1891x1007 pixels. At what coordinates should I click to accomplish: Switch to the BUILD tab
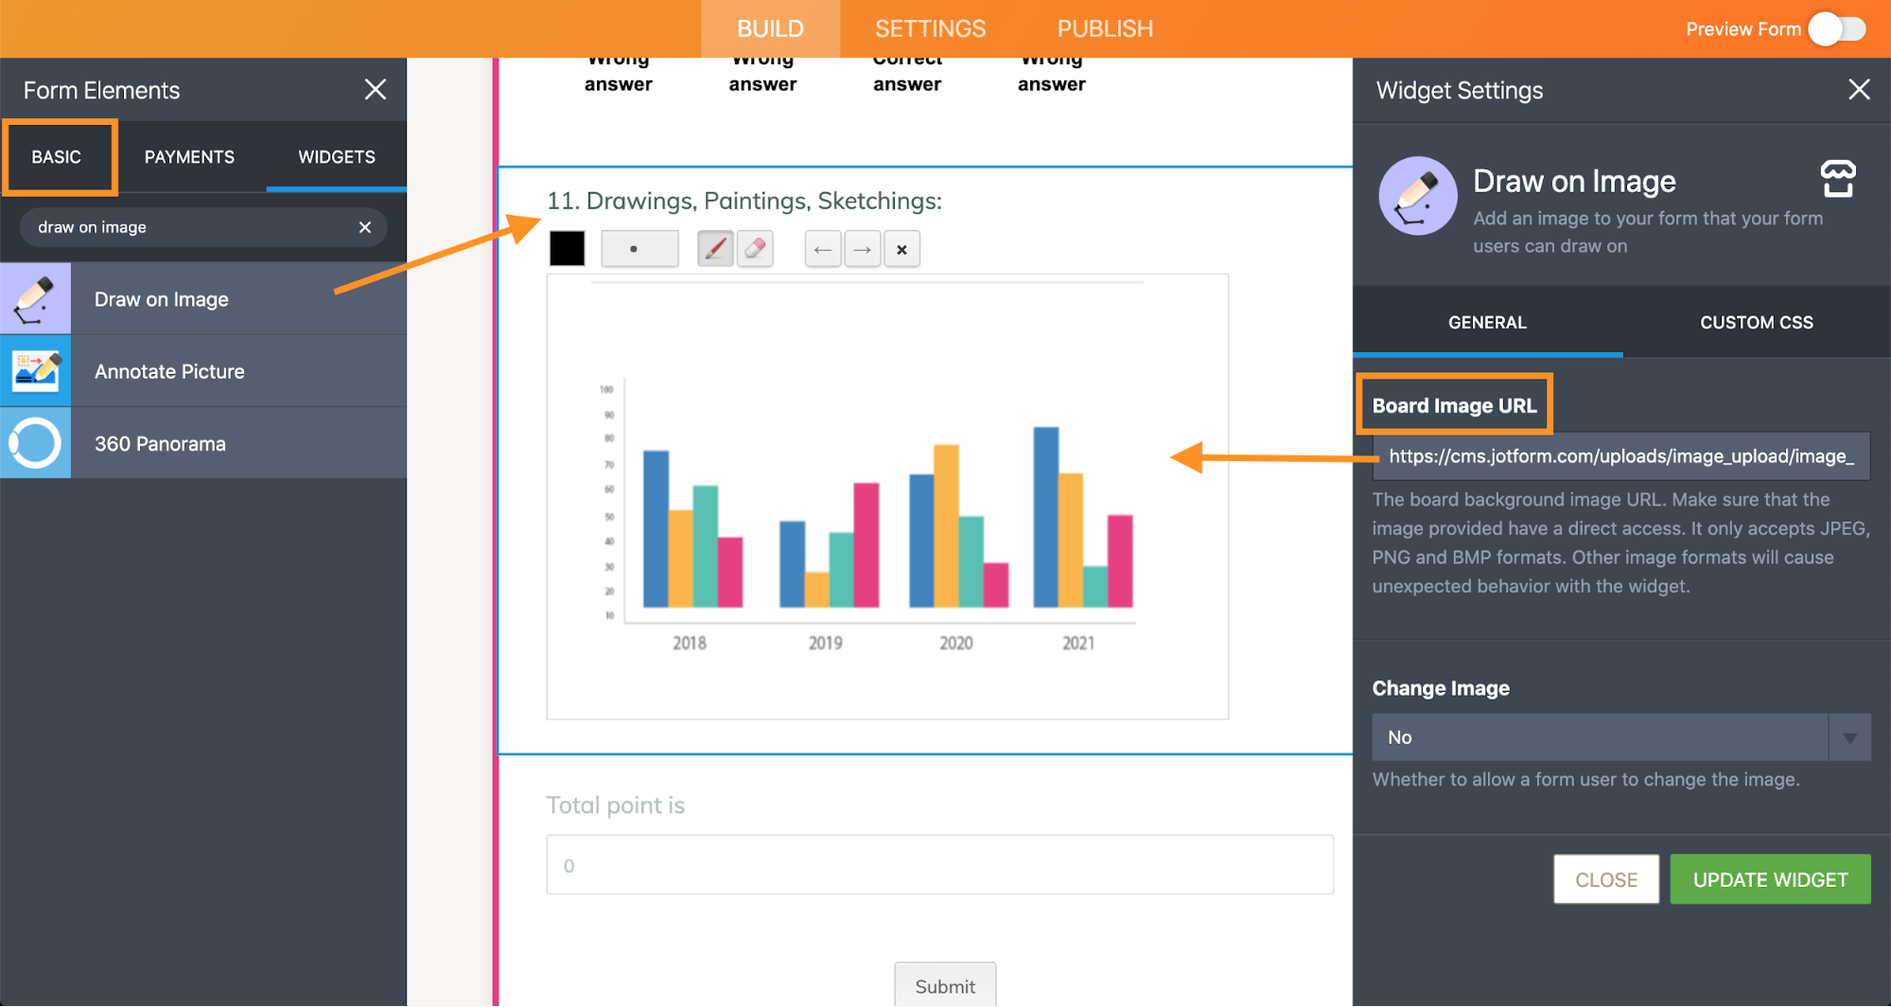(770, 29)
